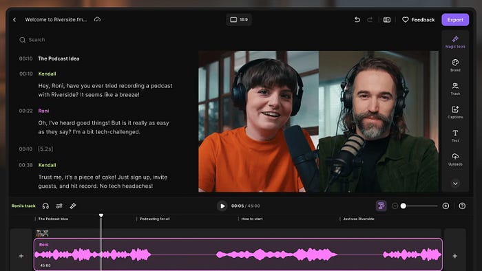The width and height of the screenshot is (482, 271).
Task: Open the Brand panel
Action: (x=455, y=65)
